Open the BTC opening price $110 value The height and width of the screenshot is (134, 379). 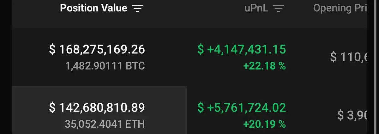pos(347,57)
